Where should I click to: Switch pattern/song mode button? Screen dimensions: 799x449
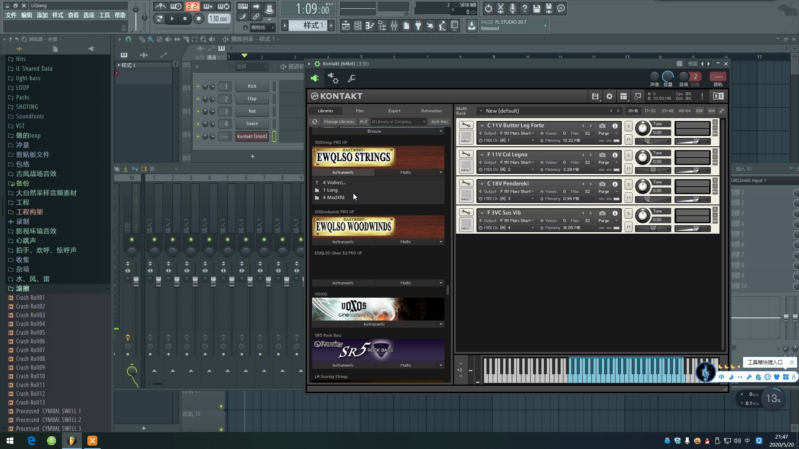click(159, 18)
